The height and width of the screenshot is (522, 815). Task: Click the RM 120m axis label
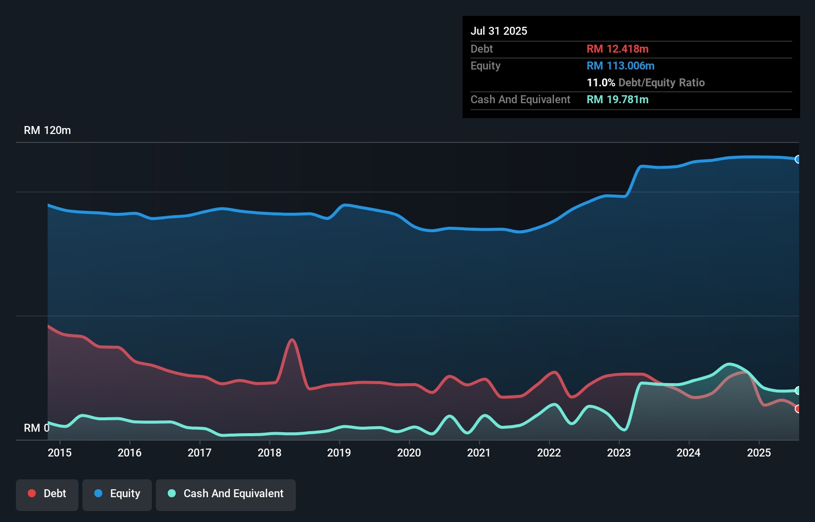click(x=47, y=130)
